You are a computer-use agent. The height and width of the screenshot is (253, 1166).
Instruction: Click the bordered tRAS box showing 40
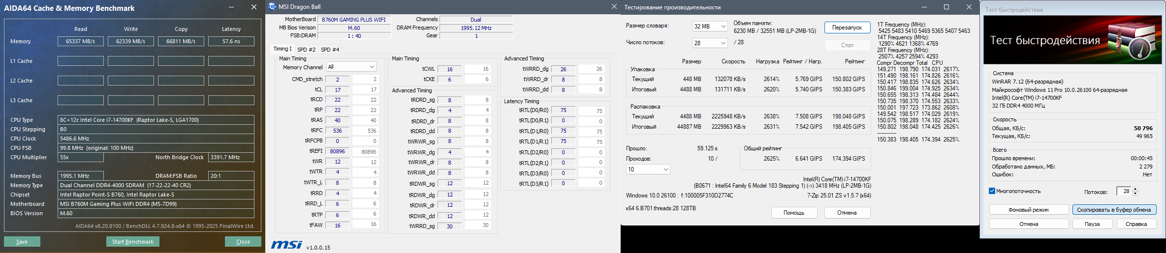[x=338, y=120]
